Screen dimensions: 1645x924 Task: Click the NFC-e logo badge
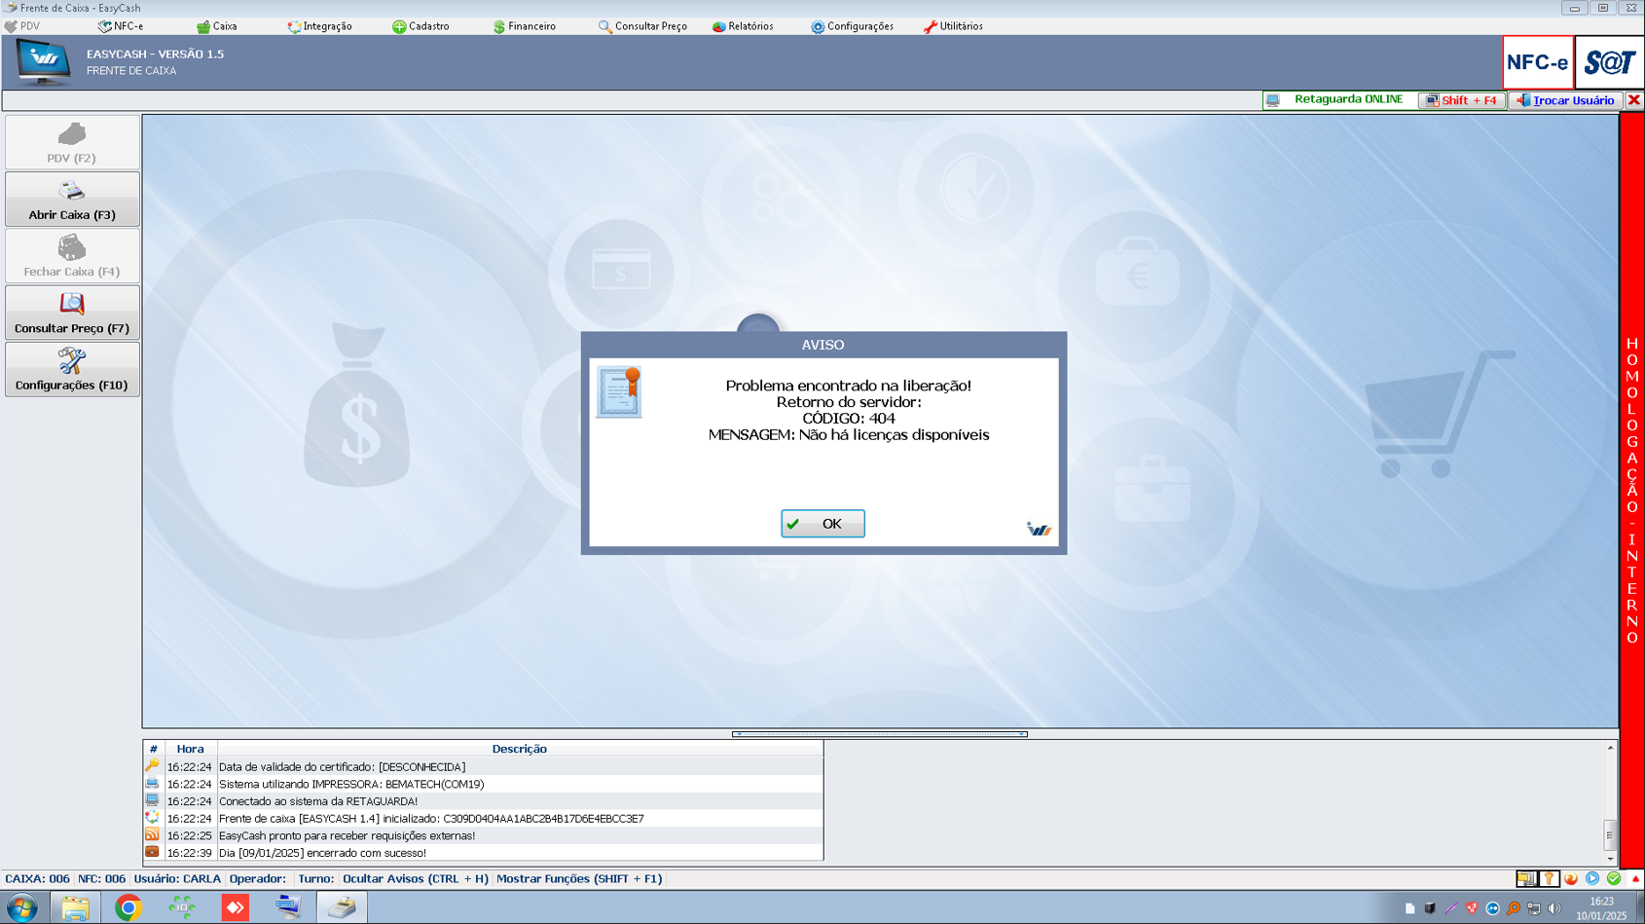click(1537, 63)
